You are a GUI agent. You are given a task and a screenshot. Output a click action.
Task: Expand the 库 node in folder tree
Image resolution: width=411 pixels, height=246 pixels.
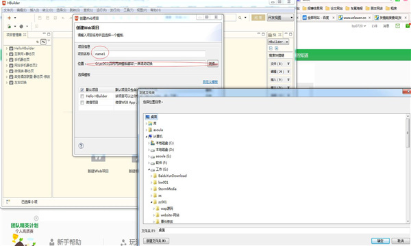coord(147,124)
